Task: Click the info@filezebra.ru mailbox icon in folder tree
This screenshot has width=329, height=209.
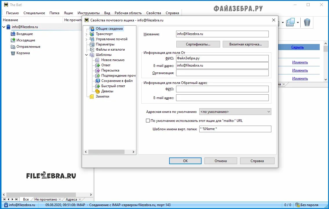Action: pyautogui.click(x=8, y=27)
